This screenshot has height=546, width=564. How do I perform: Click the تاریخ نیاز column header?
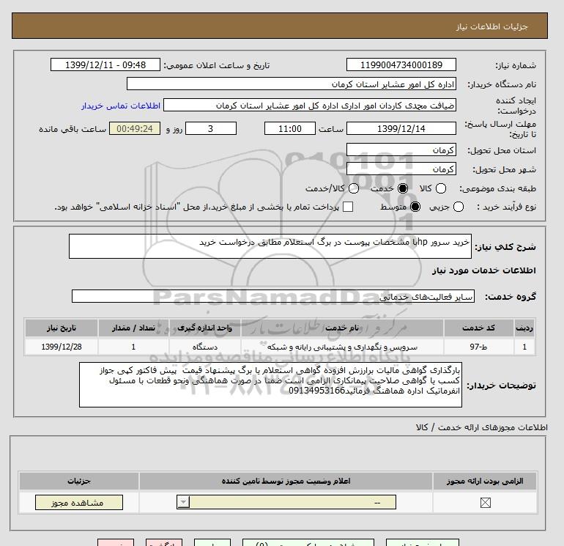point(62,328)
